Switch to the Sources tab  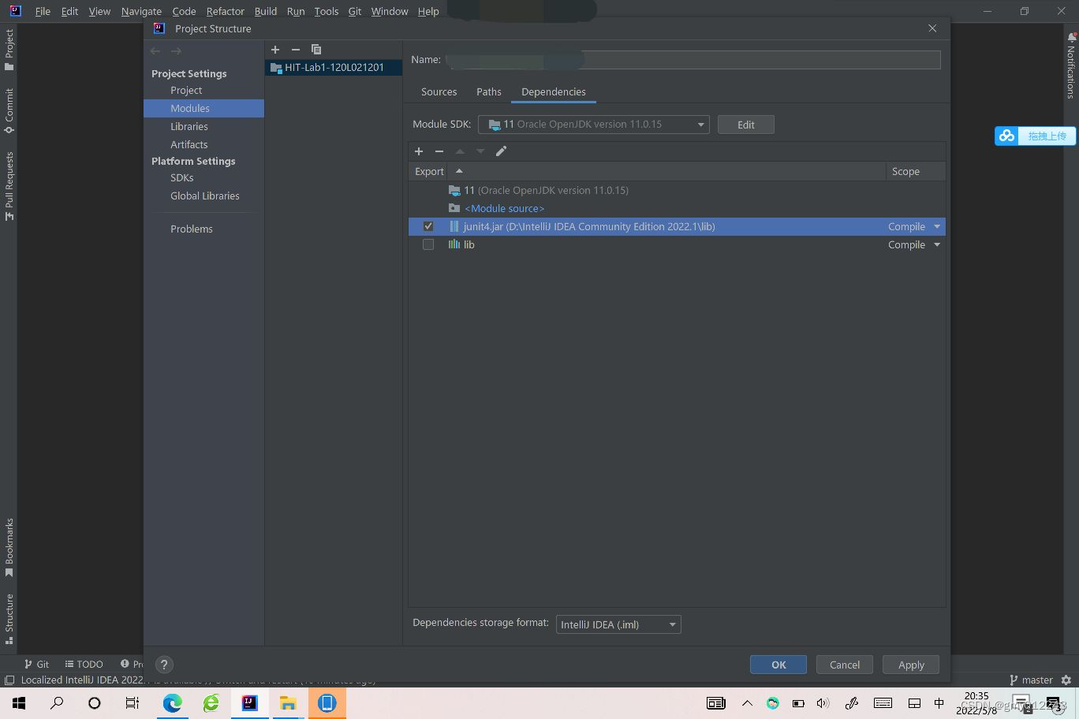[x=439, y=91]
